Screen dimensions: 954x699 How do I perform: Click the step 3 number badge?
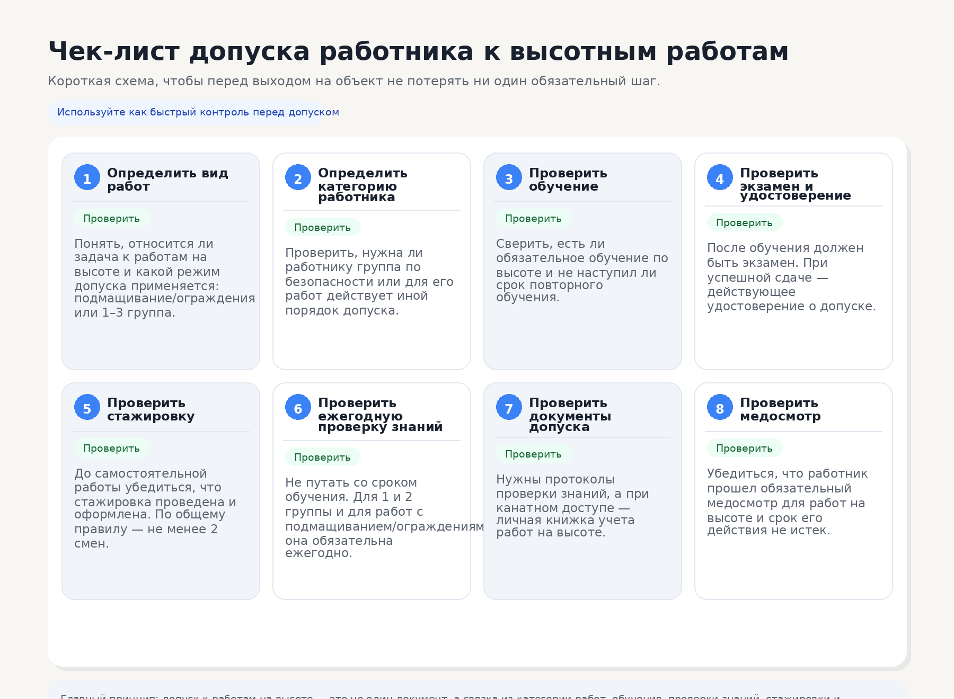509,177
